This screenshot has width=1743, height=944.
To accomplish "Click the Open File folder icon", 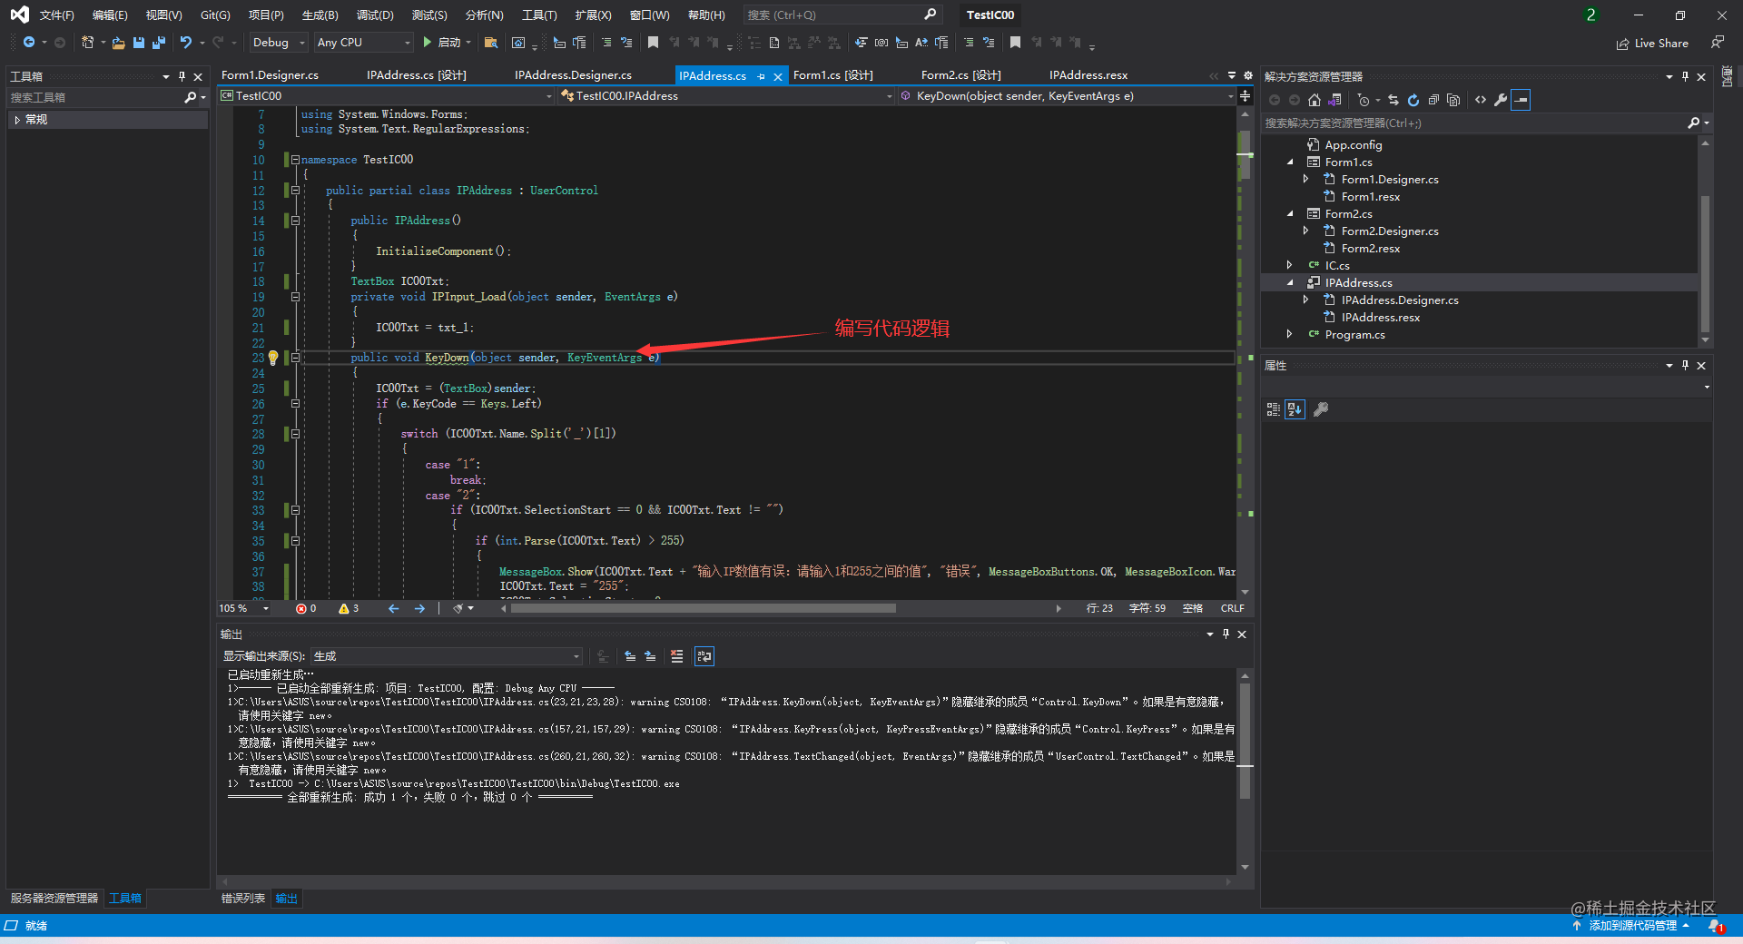I will tap(118, 43).
